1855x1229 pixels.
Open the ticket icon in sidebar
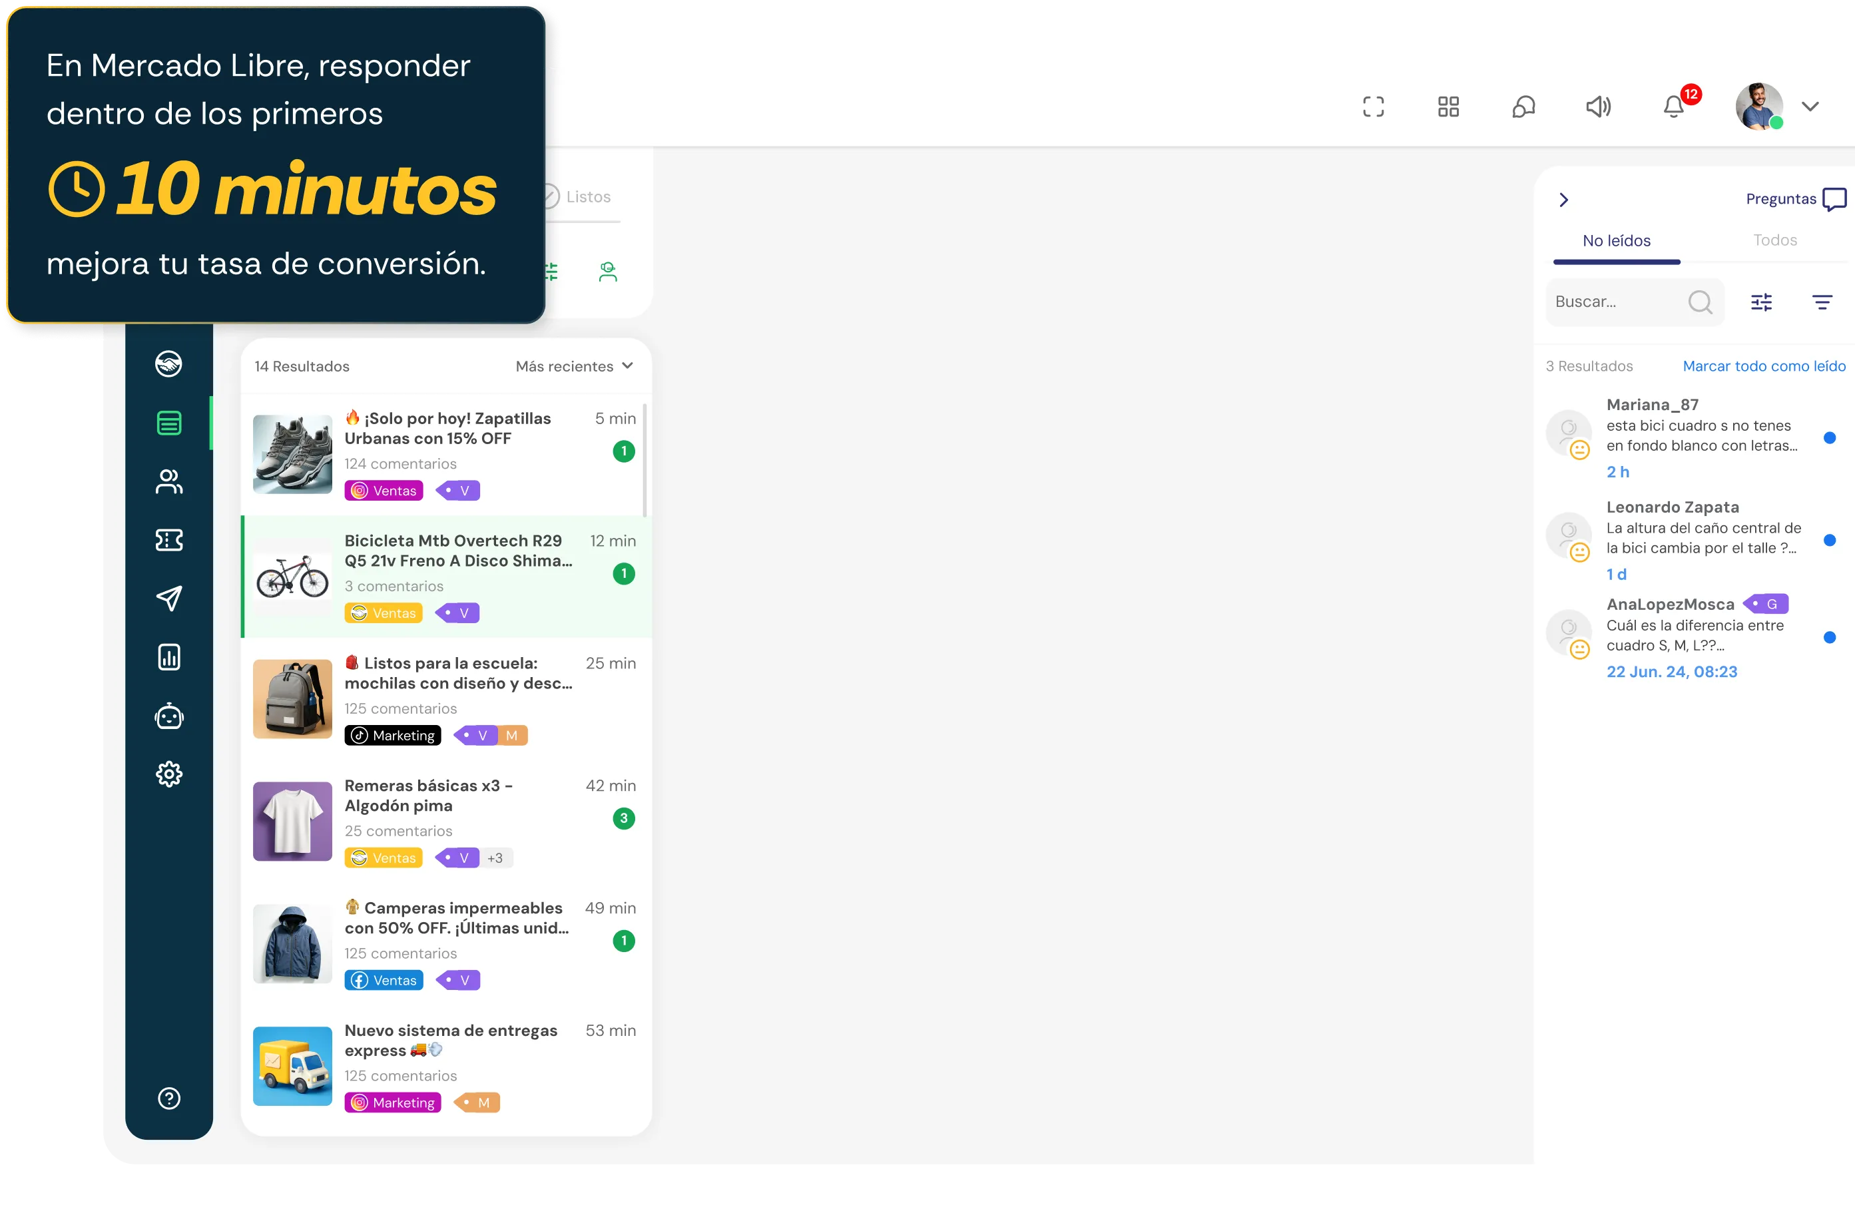pyautogui.click(x=168, y=540)
